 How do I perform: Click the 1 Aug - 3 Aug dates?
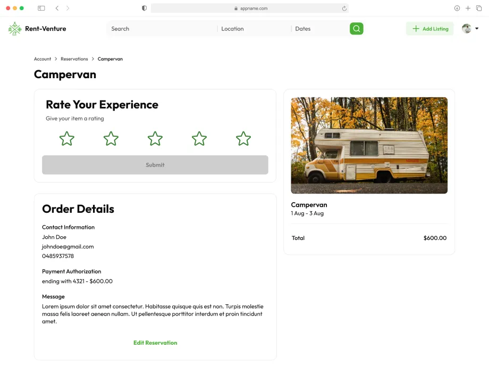(x=307, y=213)
